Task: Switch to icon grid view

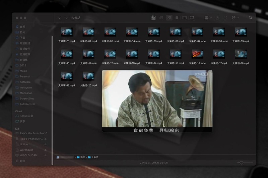Action: [169, 18]
